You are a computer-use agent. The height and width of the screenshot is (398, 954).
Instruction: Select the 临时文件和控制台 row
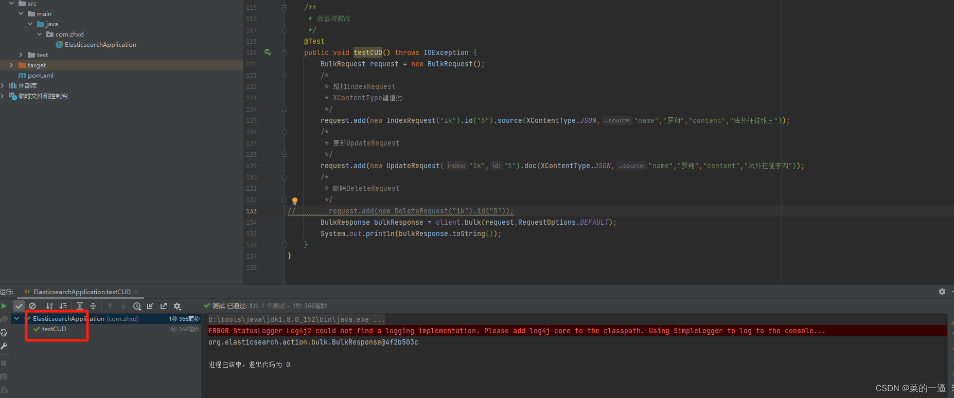121,96
